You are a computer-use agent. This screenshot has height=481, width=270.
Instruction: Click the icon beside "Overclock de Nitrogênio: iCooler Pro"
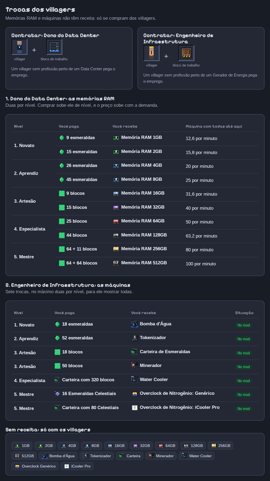(134, 407)
